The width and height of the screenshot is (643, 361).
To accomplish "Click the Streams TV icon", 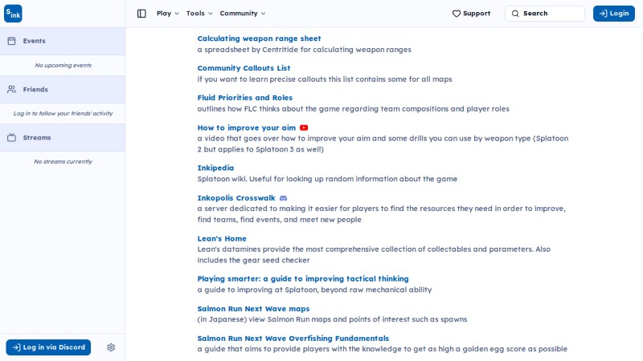I will pos(11,137).
